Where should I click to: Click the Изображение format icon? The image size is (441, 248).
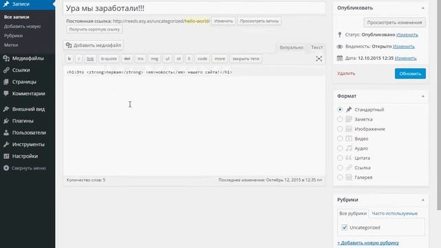(349, 129)
